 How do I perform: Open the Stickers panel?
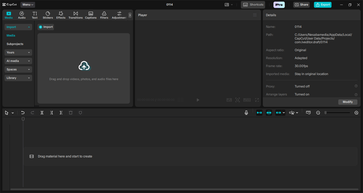tap(48, 15)
